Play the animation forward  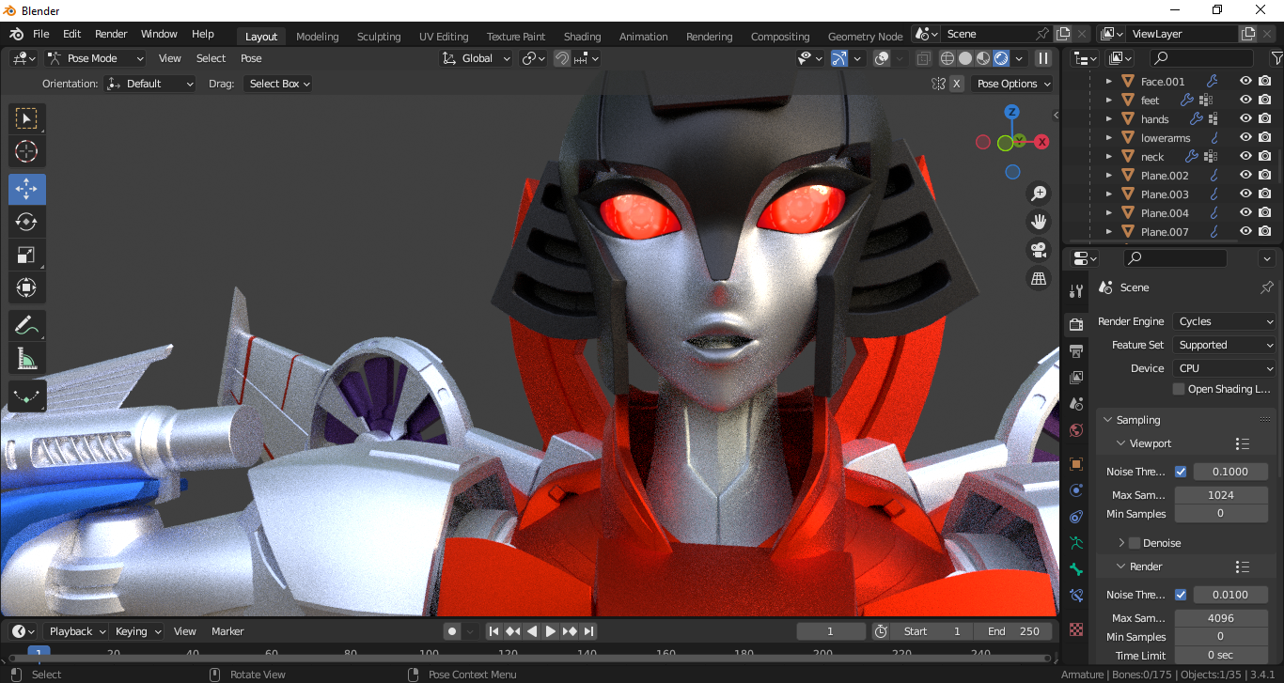[x=551, y=631]
